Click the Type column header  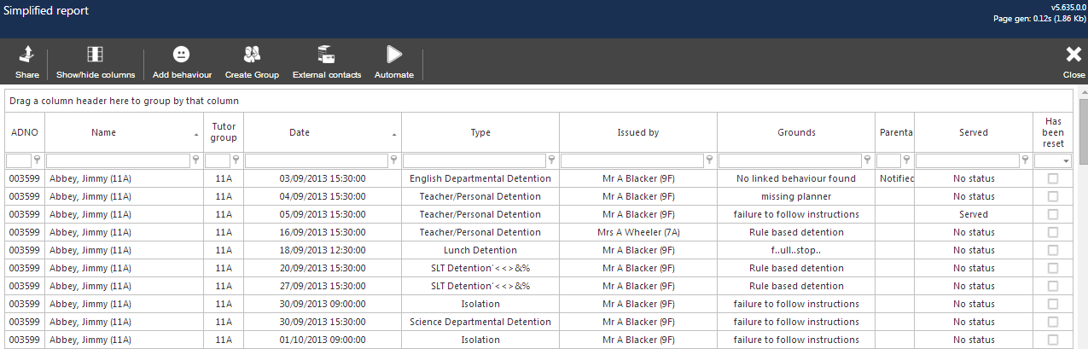pos(480,132)
